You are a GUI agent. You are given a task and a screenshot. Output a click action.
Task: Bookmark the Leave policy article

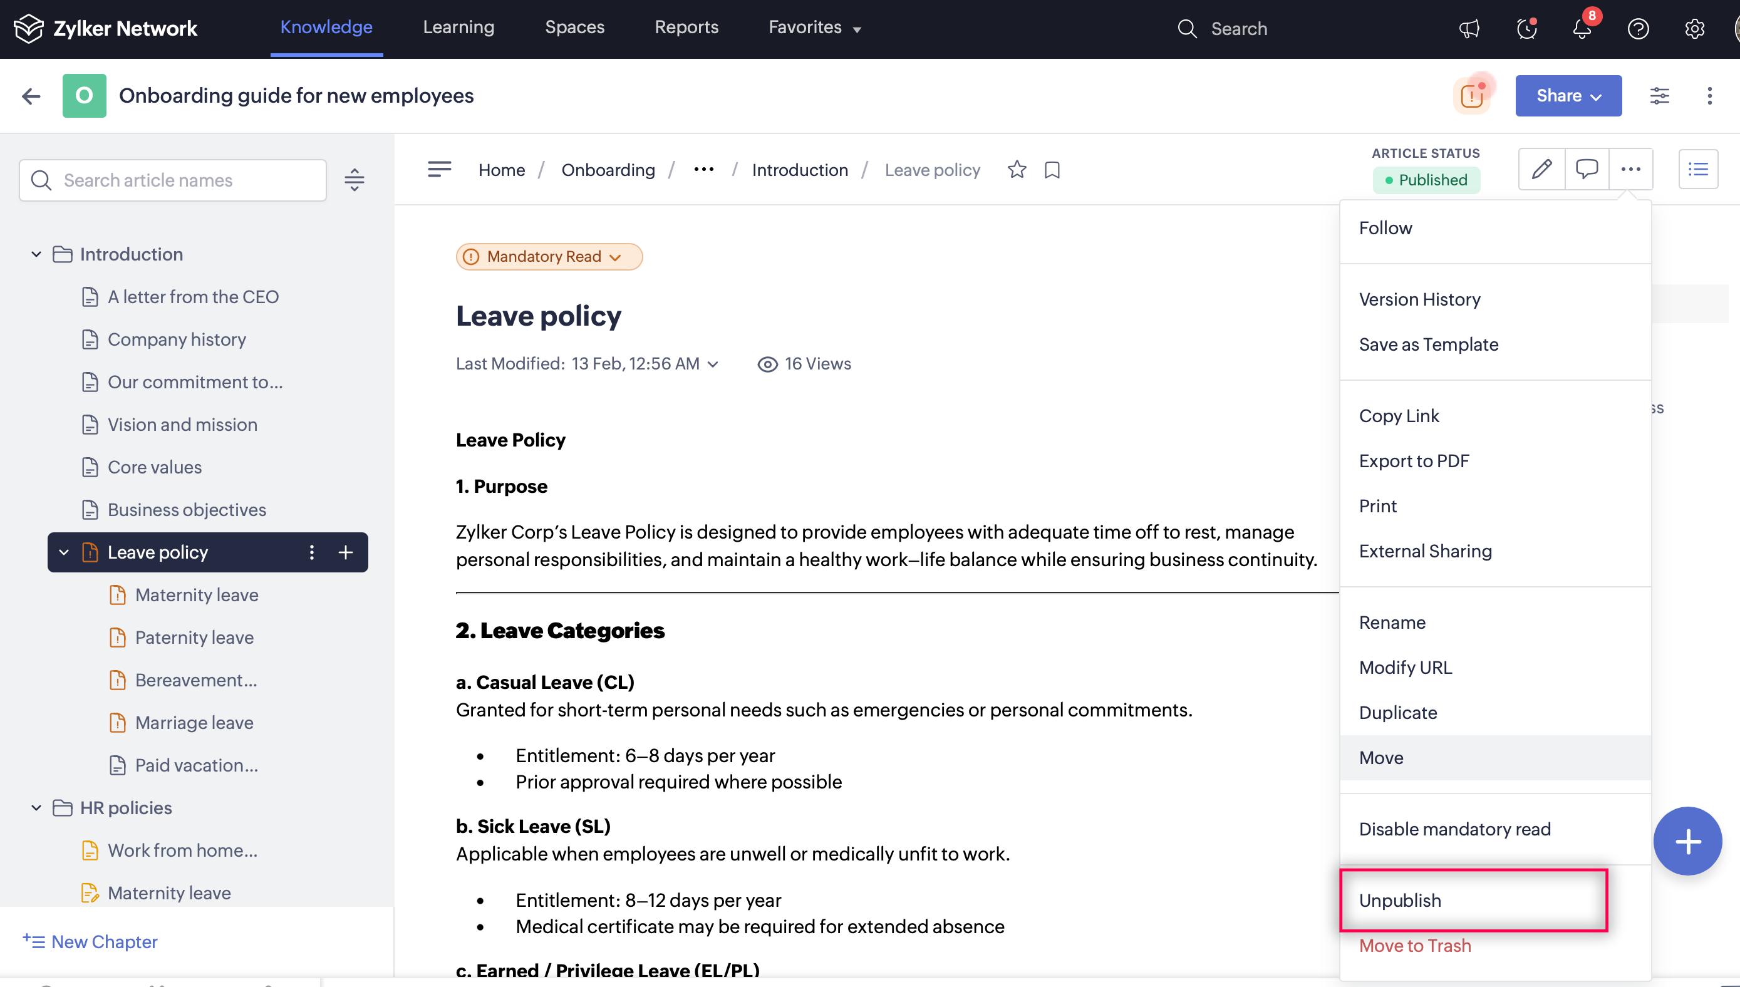pos(1052,170)
